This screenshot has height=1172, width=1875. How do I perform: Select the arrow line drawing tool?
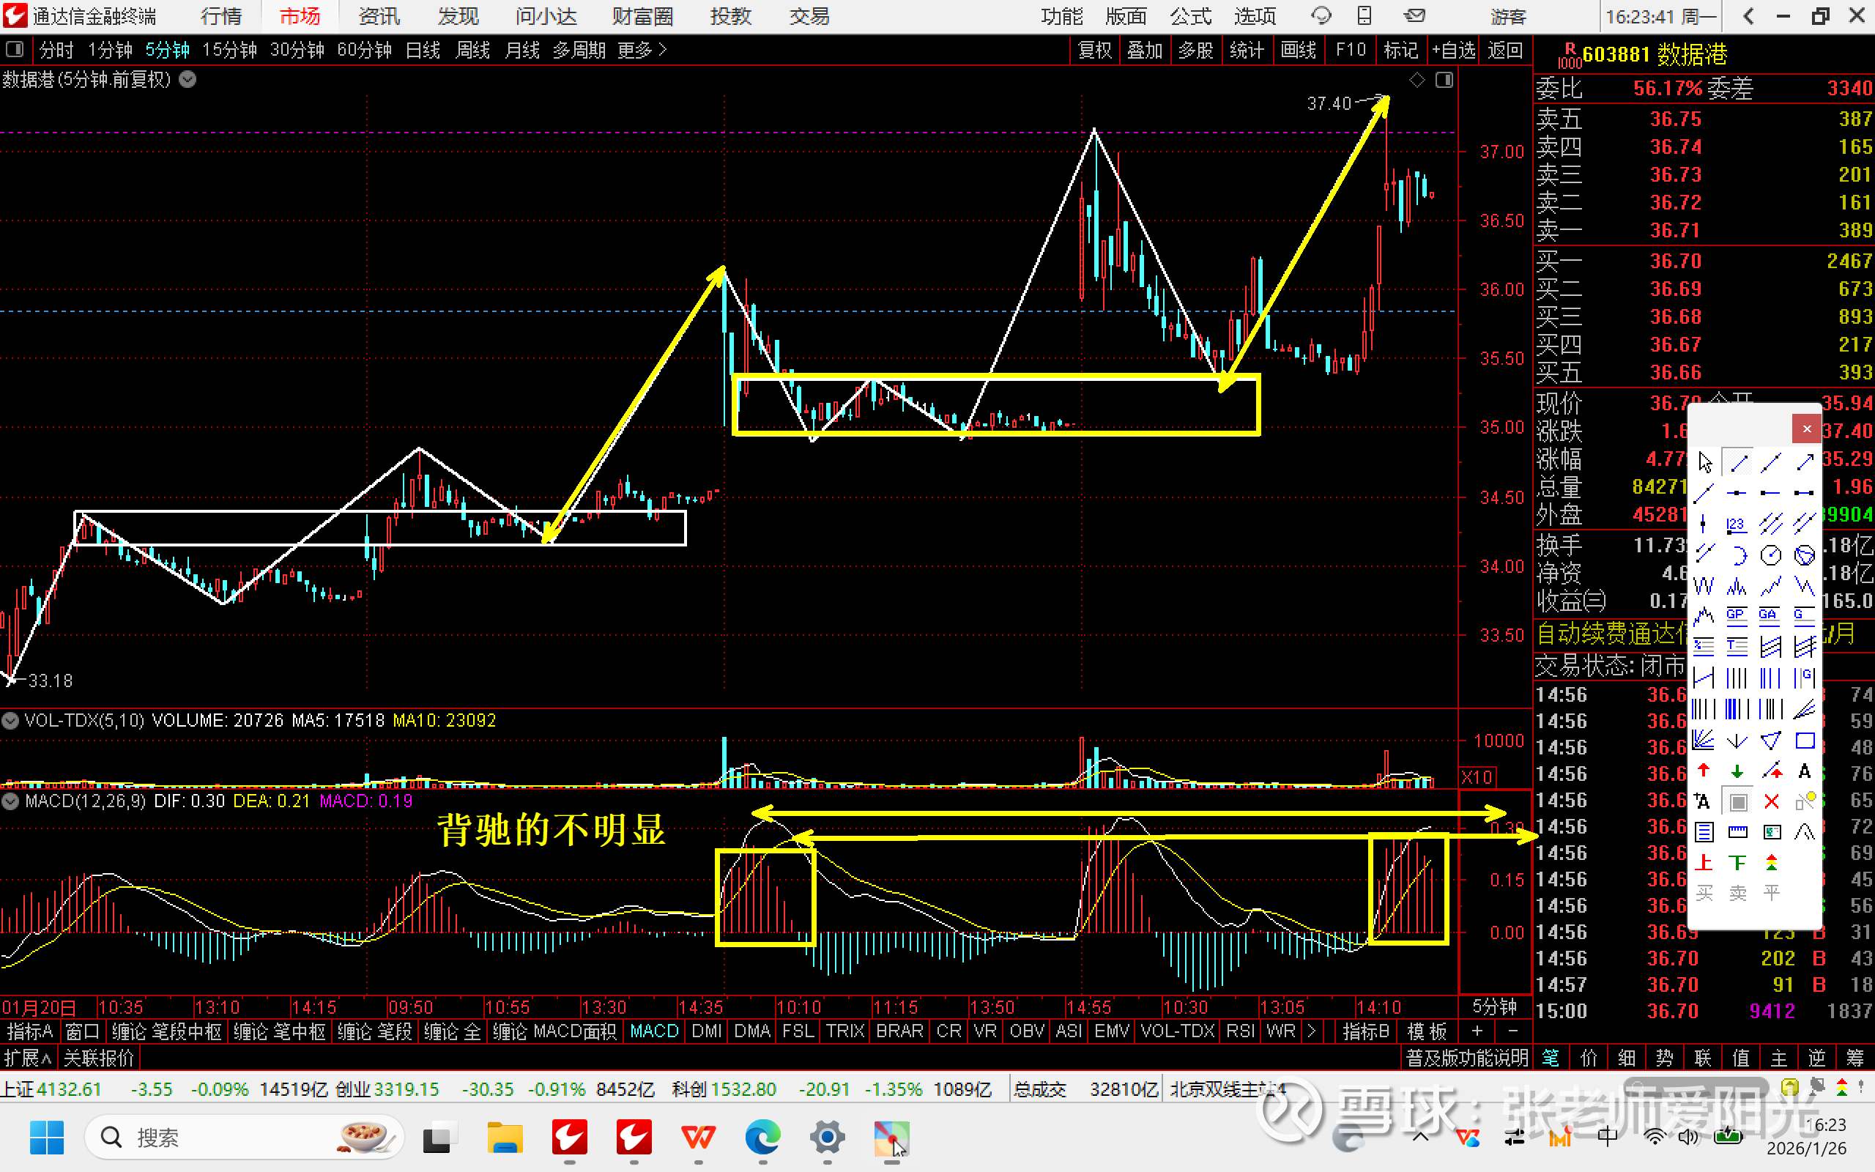click(1805, 462)
